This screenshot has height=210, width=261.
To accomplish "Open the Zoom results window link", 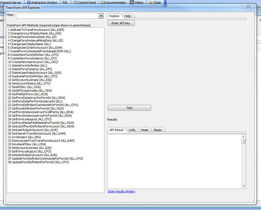I will pyautogui.click(x=121, y=191).
